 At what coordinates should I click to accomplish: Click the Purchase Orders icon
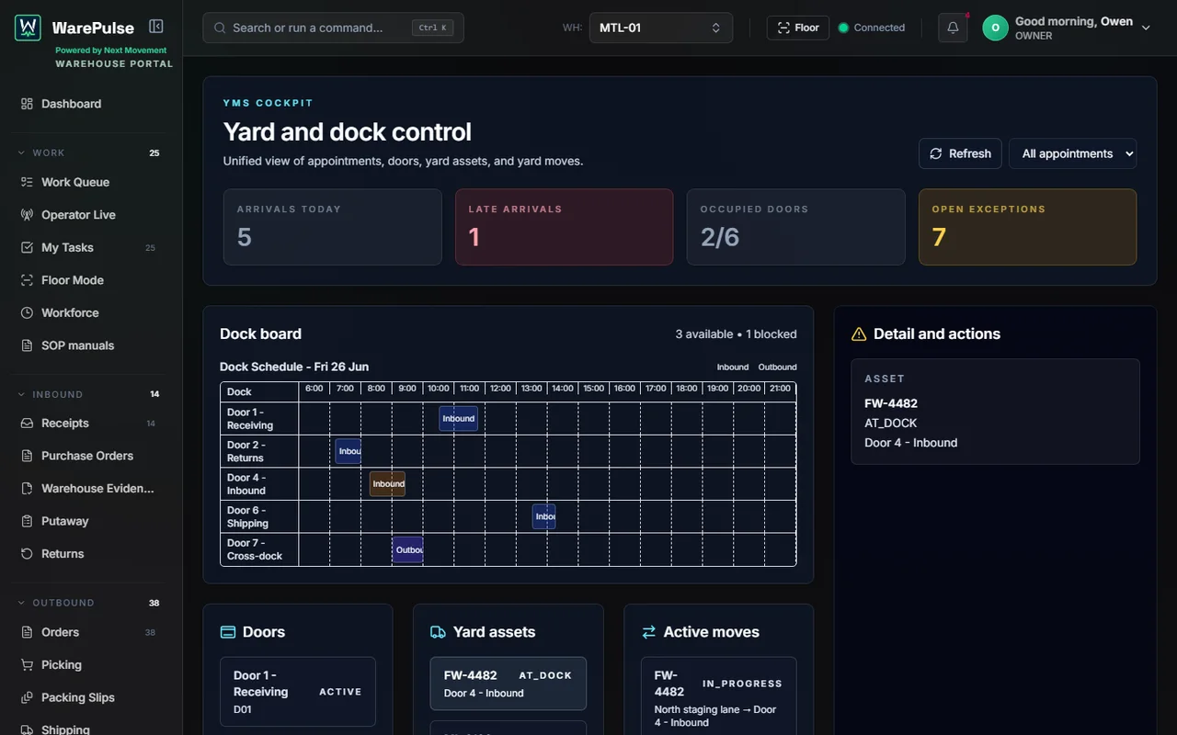click(27, 456)
